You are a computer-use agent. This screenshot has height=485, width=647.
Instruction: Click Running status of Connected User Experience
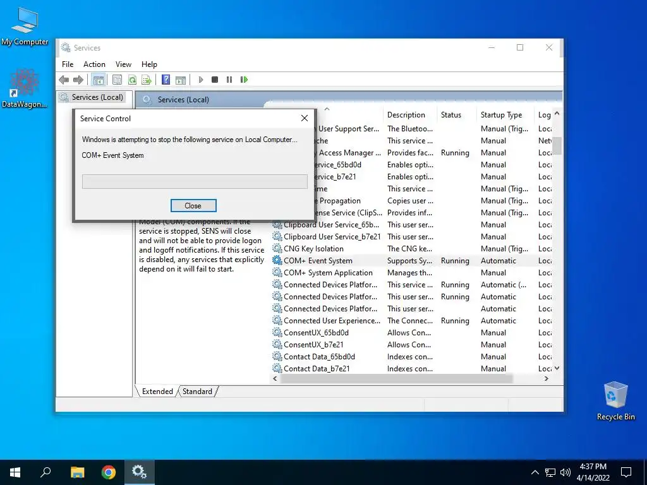pyautogui.click(x=455, y=320)
